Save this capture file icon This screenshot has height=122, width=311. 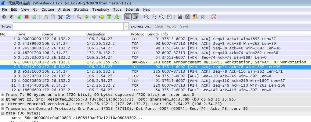click(x=53, y=17)
